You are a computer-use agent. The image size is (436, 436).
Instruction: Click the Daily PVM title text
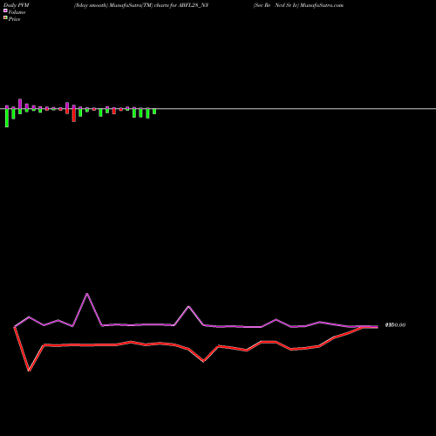pyautogui.click(x=17, y=5)
